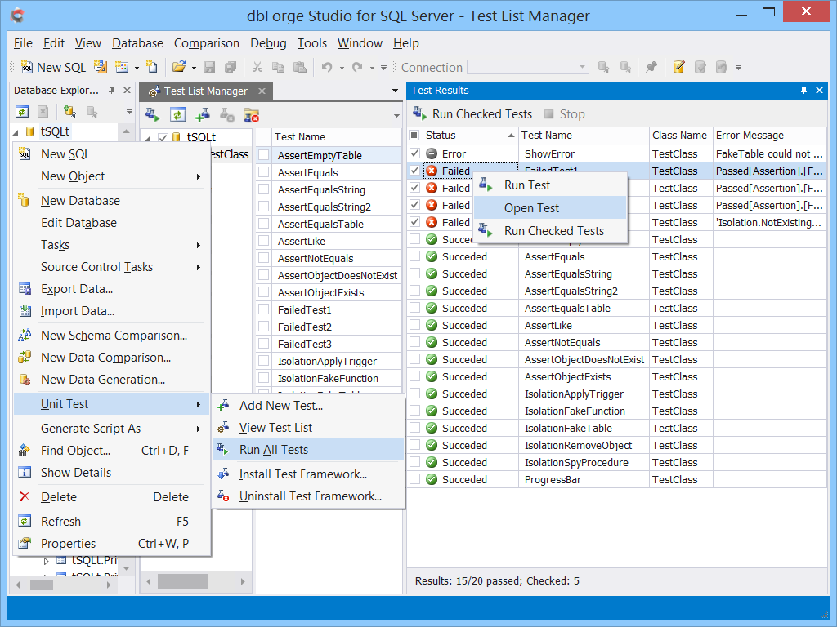The height and width of the screenshot is (627, 837).
Task: Close the Test Results panel
Action: pyautogui.click(x=819, y=91)
